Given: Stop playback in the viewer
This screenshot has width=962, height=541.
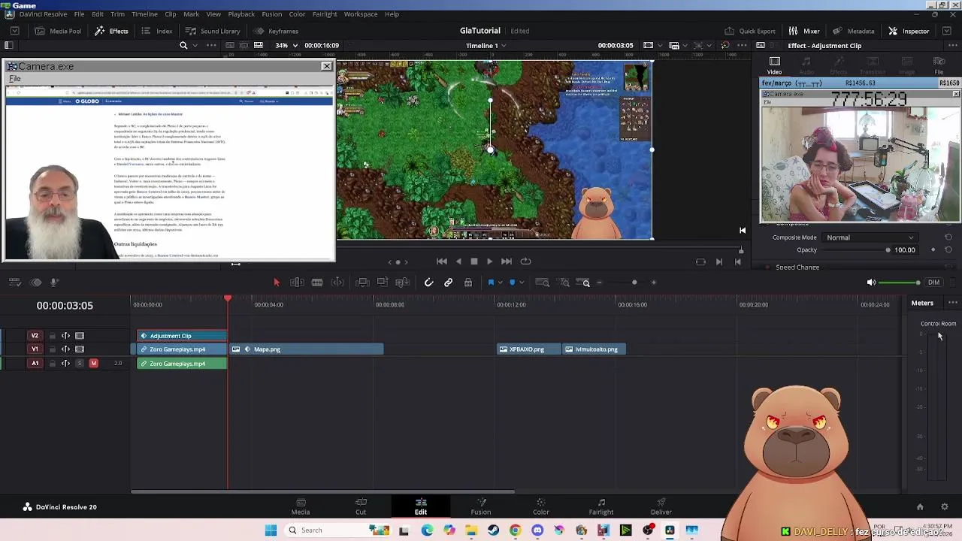Looking at the screenshot, I should click(474, 261).
